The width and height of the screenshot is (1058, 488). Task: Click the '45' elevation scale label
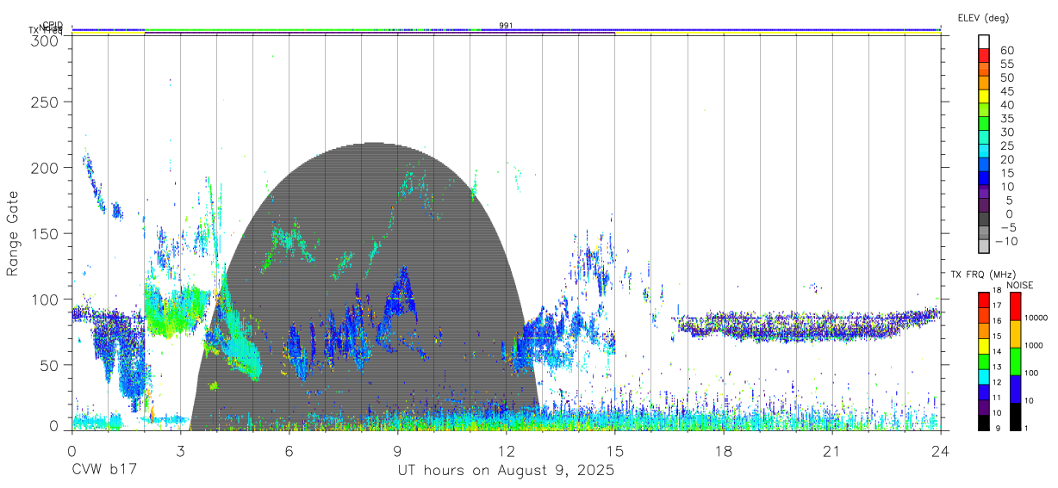[1006, 91]
